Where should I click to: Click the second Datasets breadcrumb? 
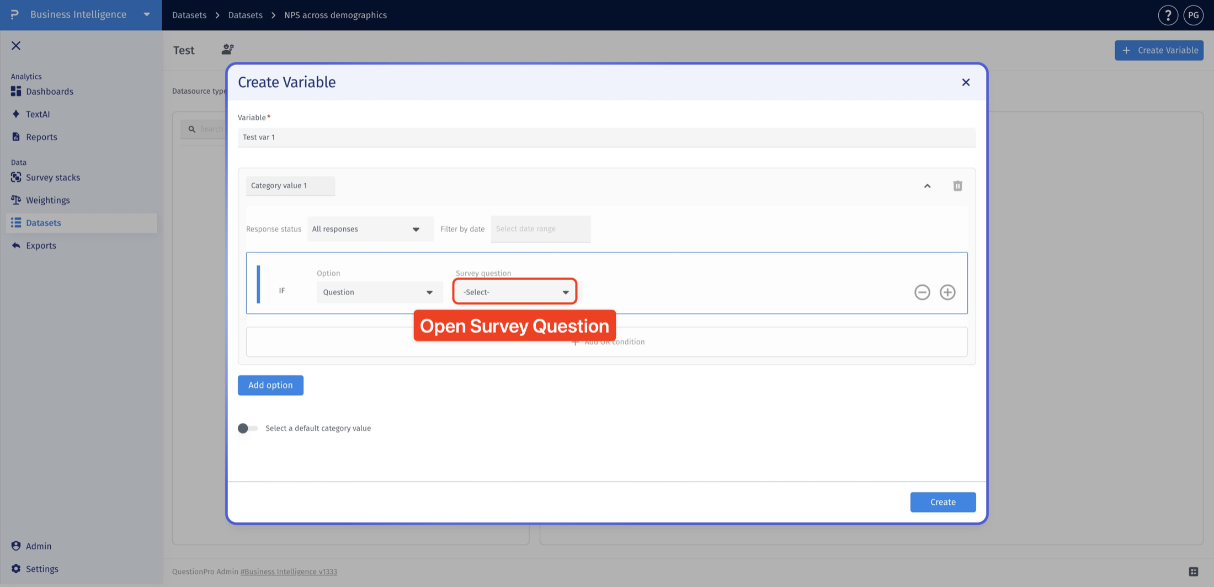tap(246, 15)
